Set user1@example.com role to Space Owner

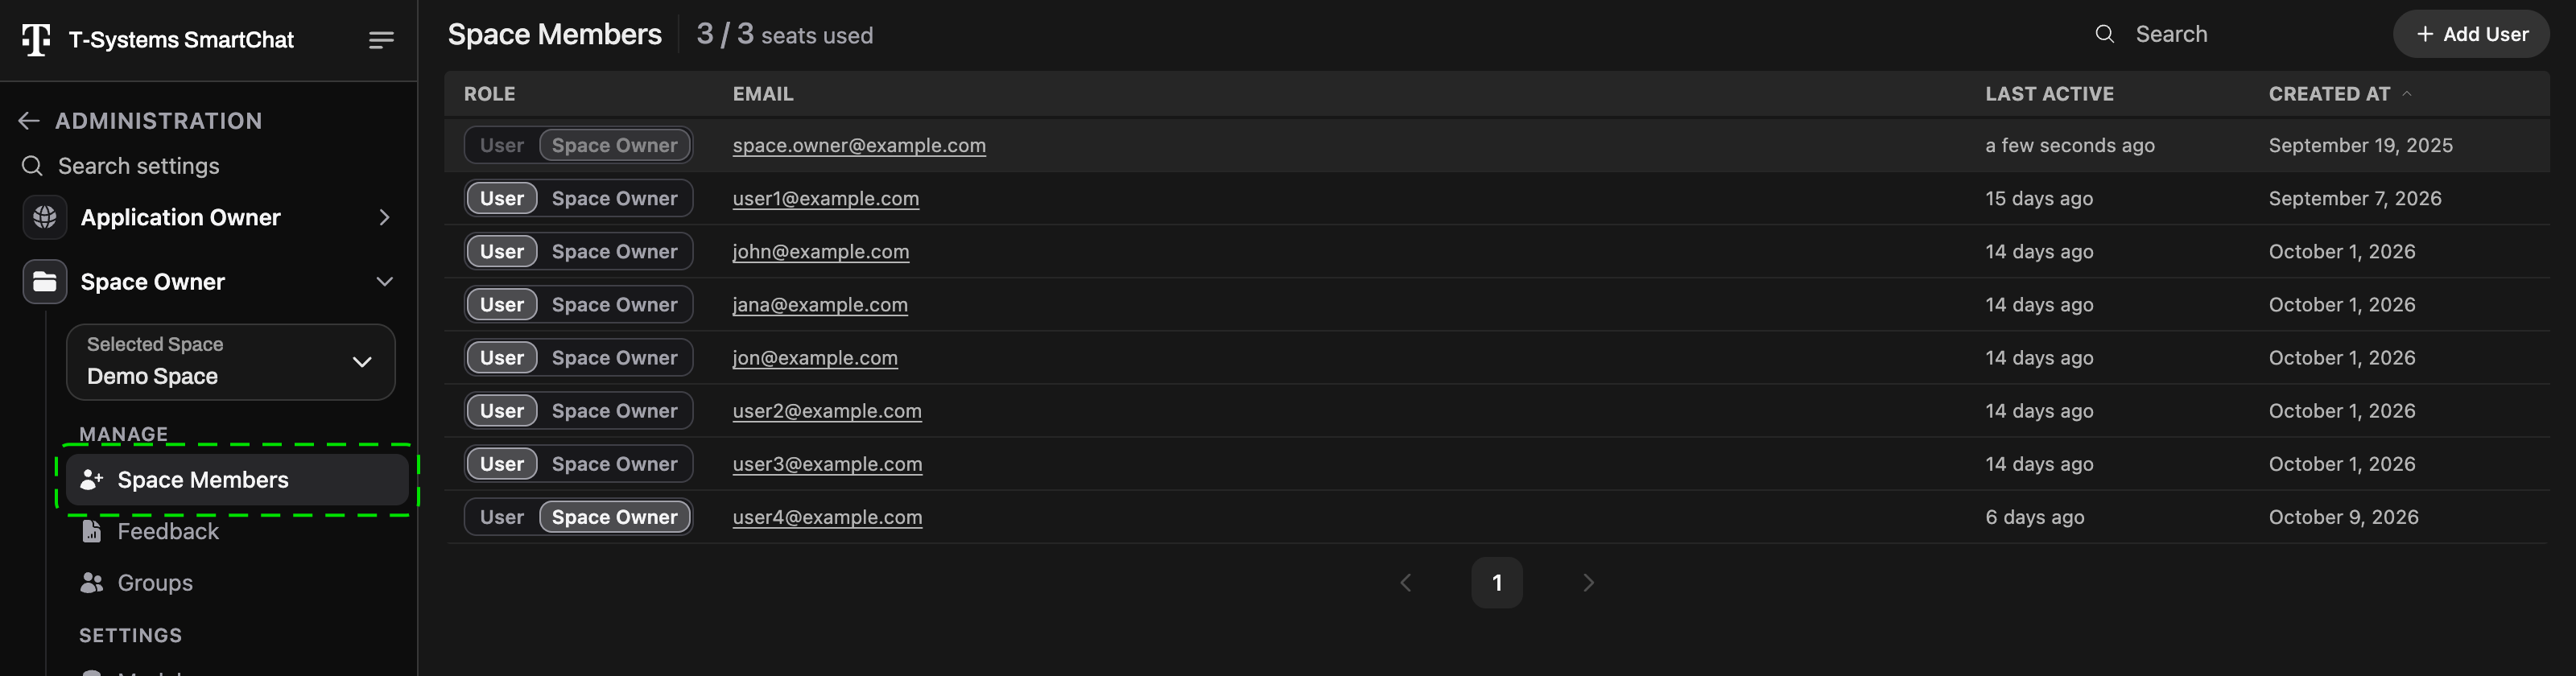[x=614, y=198]
